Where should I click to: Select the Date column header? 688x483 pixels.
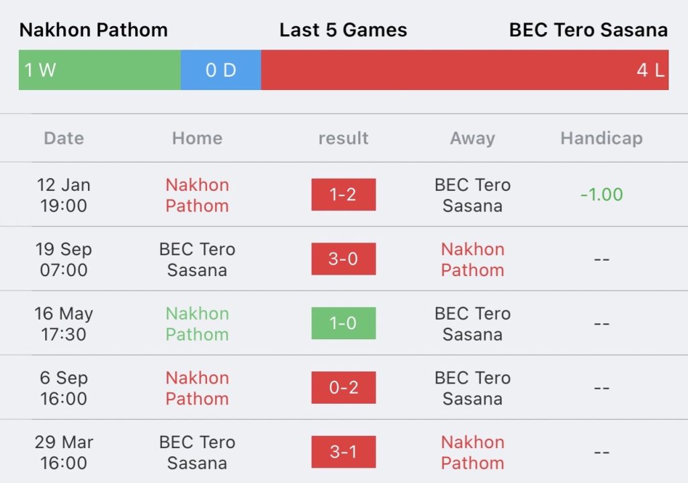point(64,138)
